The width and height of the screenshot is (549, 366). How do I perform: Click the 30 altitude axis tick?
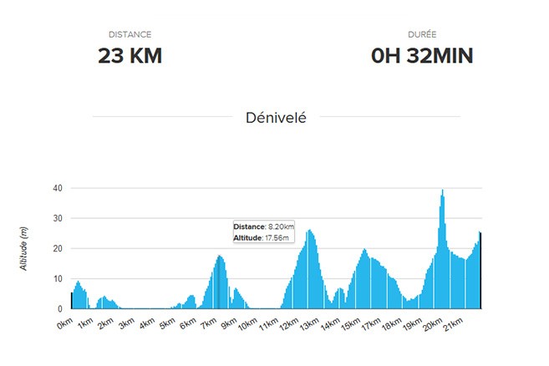[x=58, y=218]
